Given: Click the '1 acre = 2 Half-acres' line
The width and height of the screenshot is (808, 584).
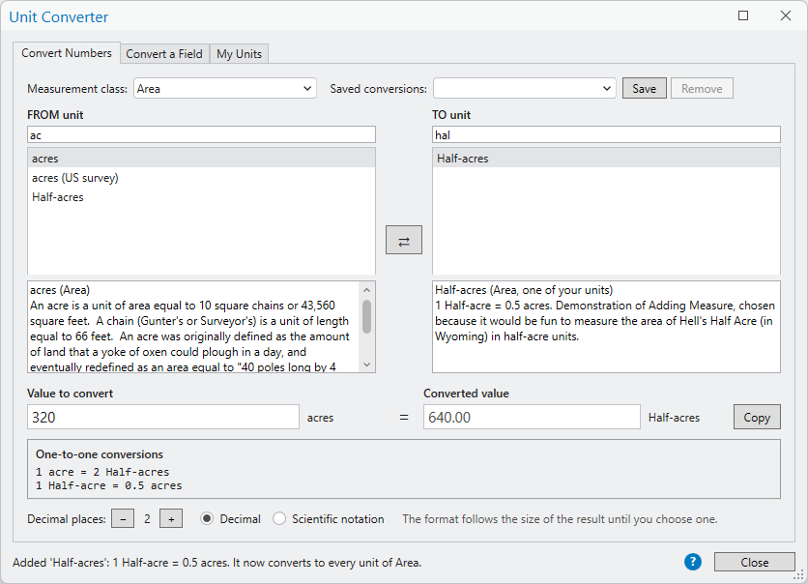Looking at the screenshot, I should point(102,472).
